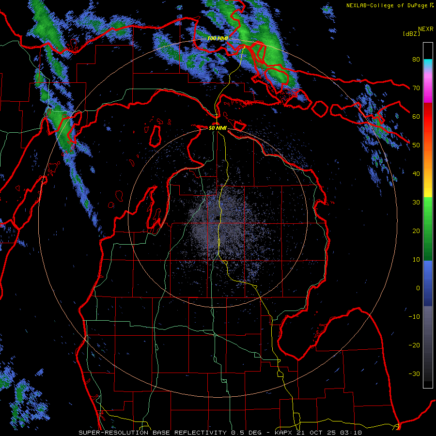Image resolution: width=436 pixels, height=436 pixels.
Task: Click the 20 value on the dBZ scale
Action: click(x=416, y=231)
